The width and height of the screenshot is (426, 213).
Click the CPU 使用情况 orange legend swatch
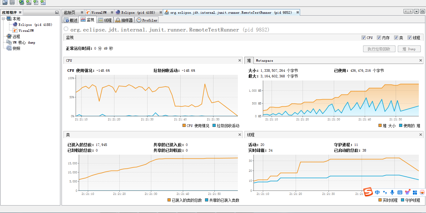click(x=183, y=126)
